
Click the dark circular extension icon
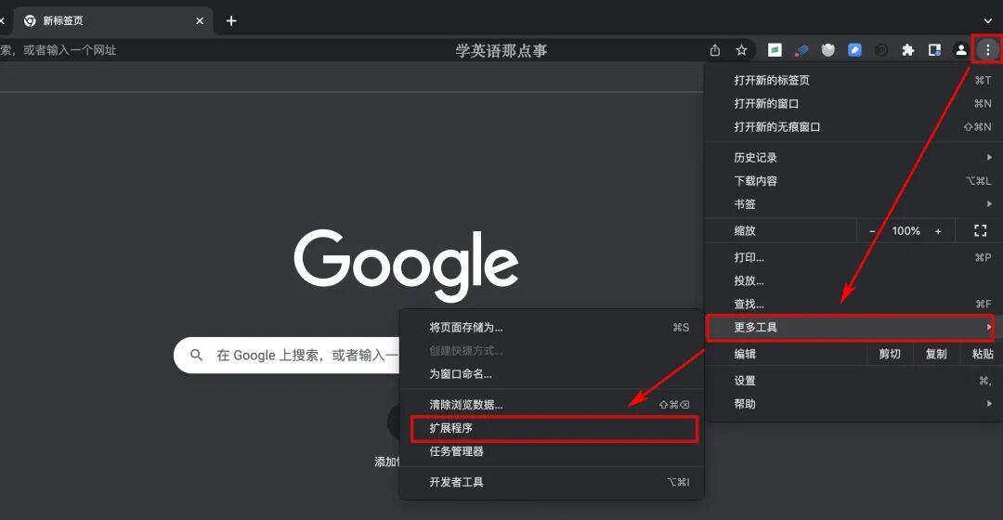coord(880,50)
